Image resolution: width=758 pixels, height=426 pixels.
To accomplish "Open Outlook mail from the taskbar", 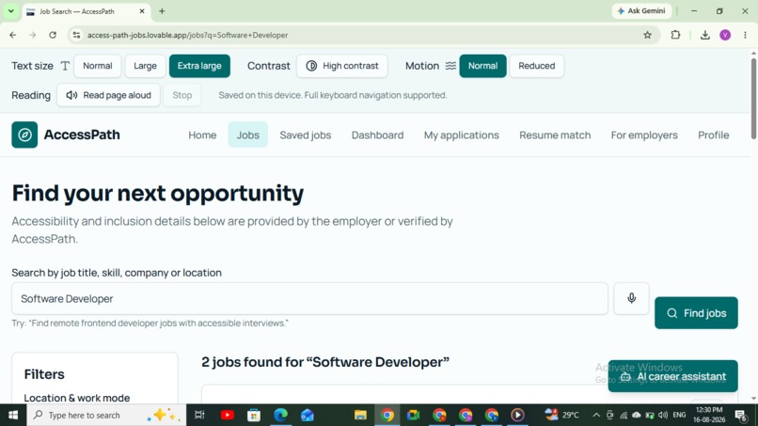I will click(307, 415).
